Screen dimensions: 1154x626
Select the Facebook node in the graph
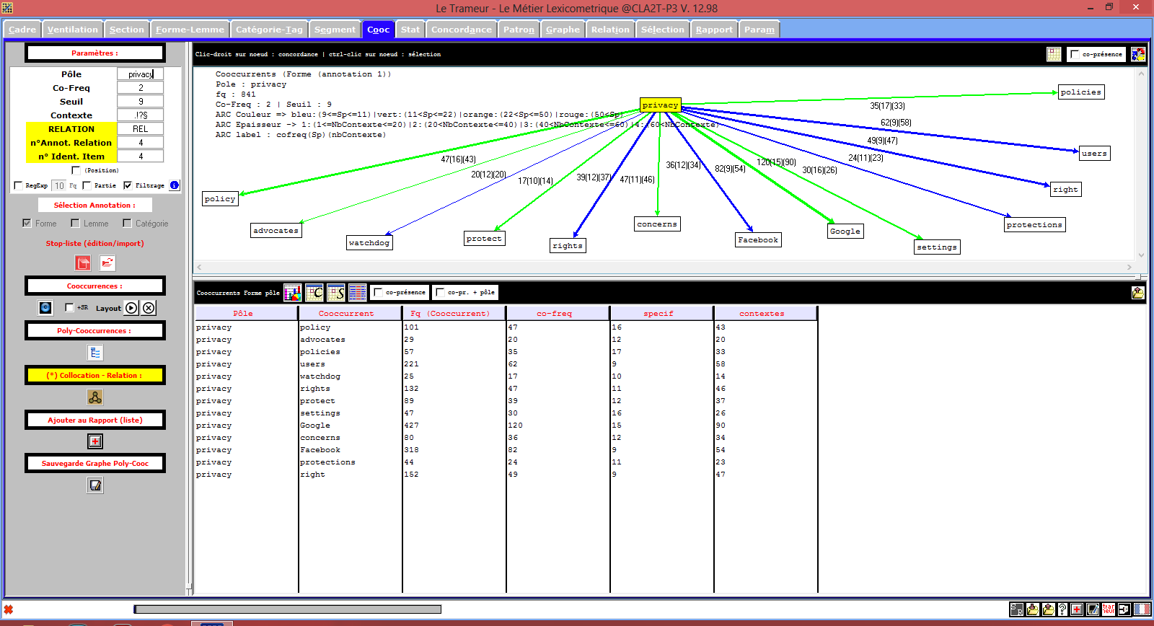coord(758,240)
